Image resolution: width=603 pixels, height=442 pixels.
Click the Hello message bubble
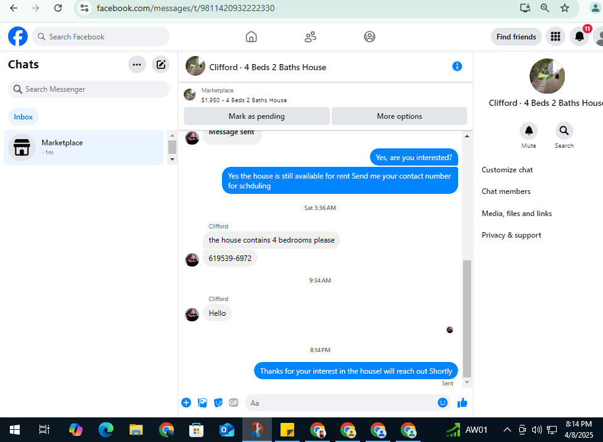[217, 313]
